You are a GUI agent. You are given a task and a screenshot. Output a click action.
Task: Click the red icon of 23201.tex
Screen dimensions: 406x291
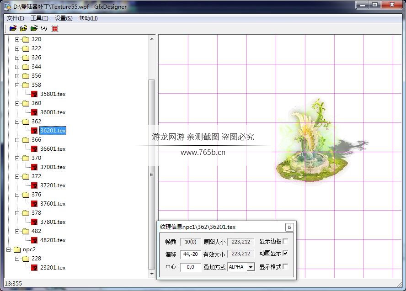coord(34,267)
